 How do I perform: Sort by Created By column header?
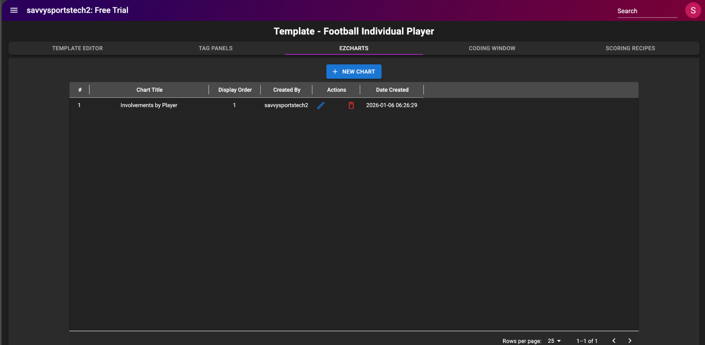pos(286,90)
